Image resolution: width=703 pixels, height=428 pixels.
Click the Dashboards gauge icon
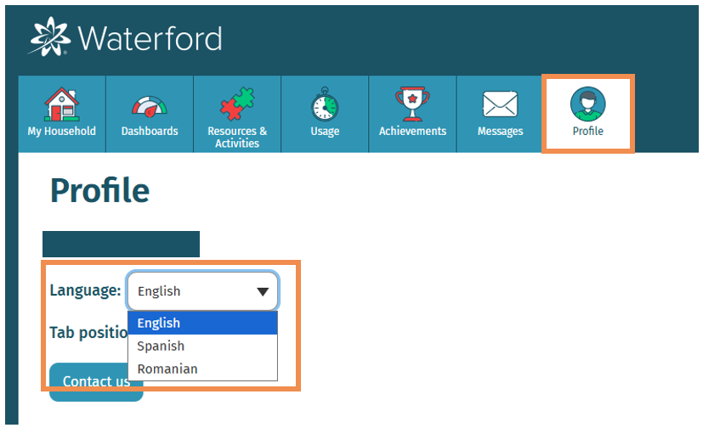150,106
